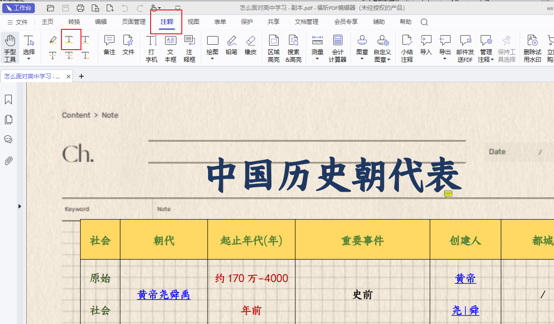Expand the 选择 tool dropdown
Viewport: 554px width, 324px height.
[x=29, y=59]
